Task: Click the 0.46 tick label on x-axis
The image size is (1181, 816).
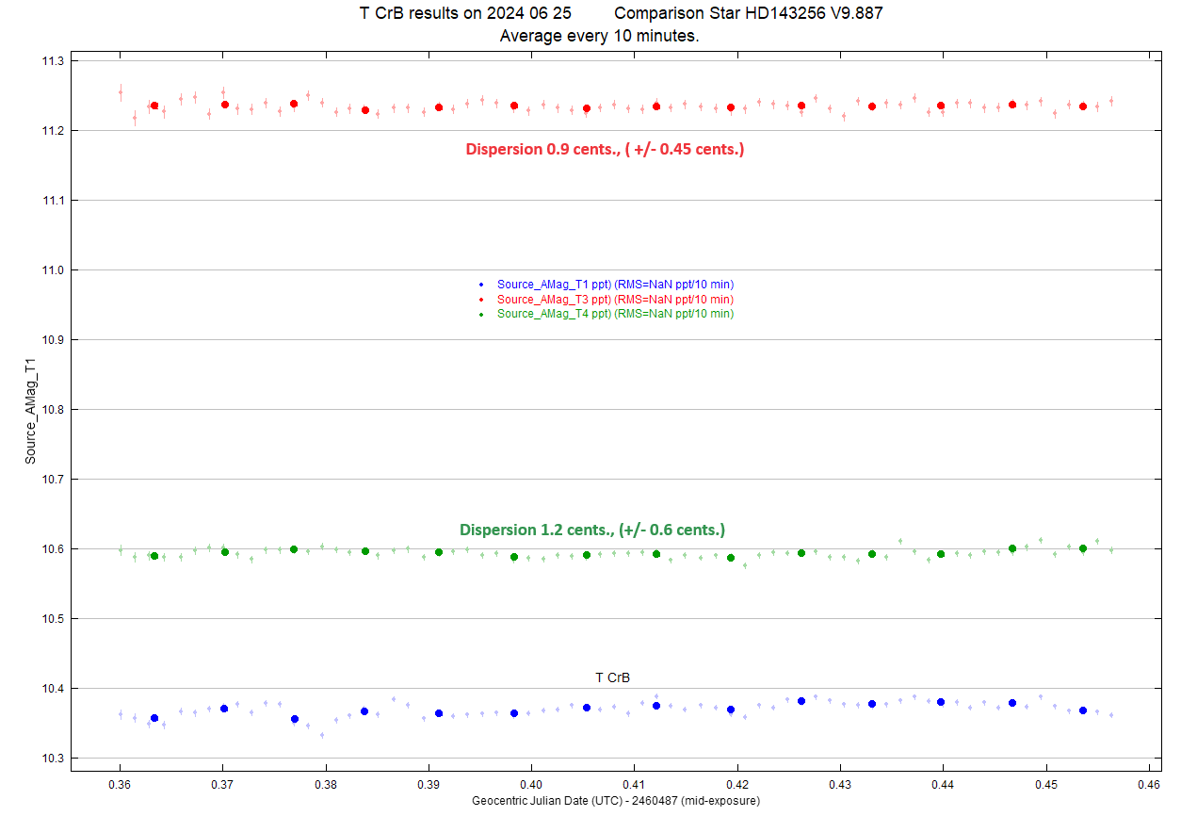Action: [x=1149, y=784]
